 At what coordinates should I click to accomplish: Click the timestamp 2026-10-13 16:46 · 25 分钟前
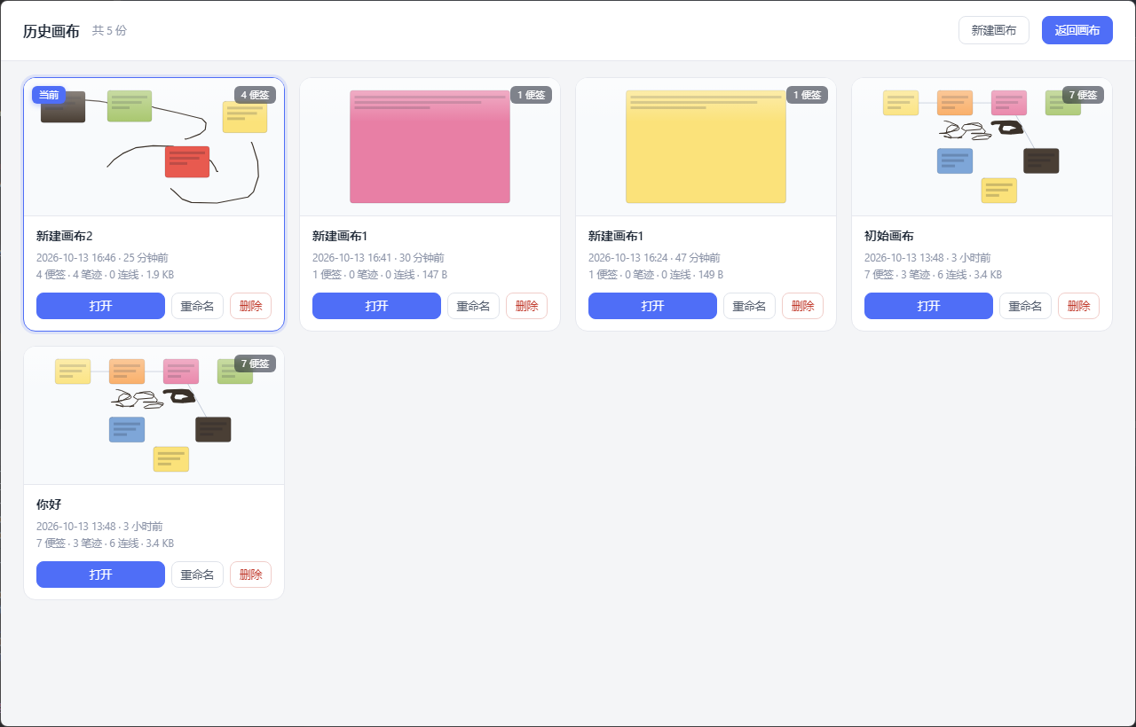(102, 257)
